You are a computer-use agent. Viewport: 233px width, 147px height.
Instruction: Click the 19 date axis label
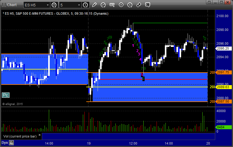[89, 143]
